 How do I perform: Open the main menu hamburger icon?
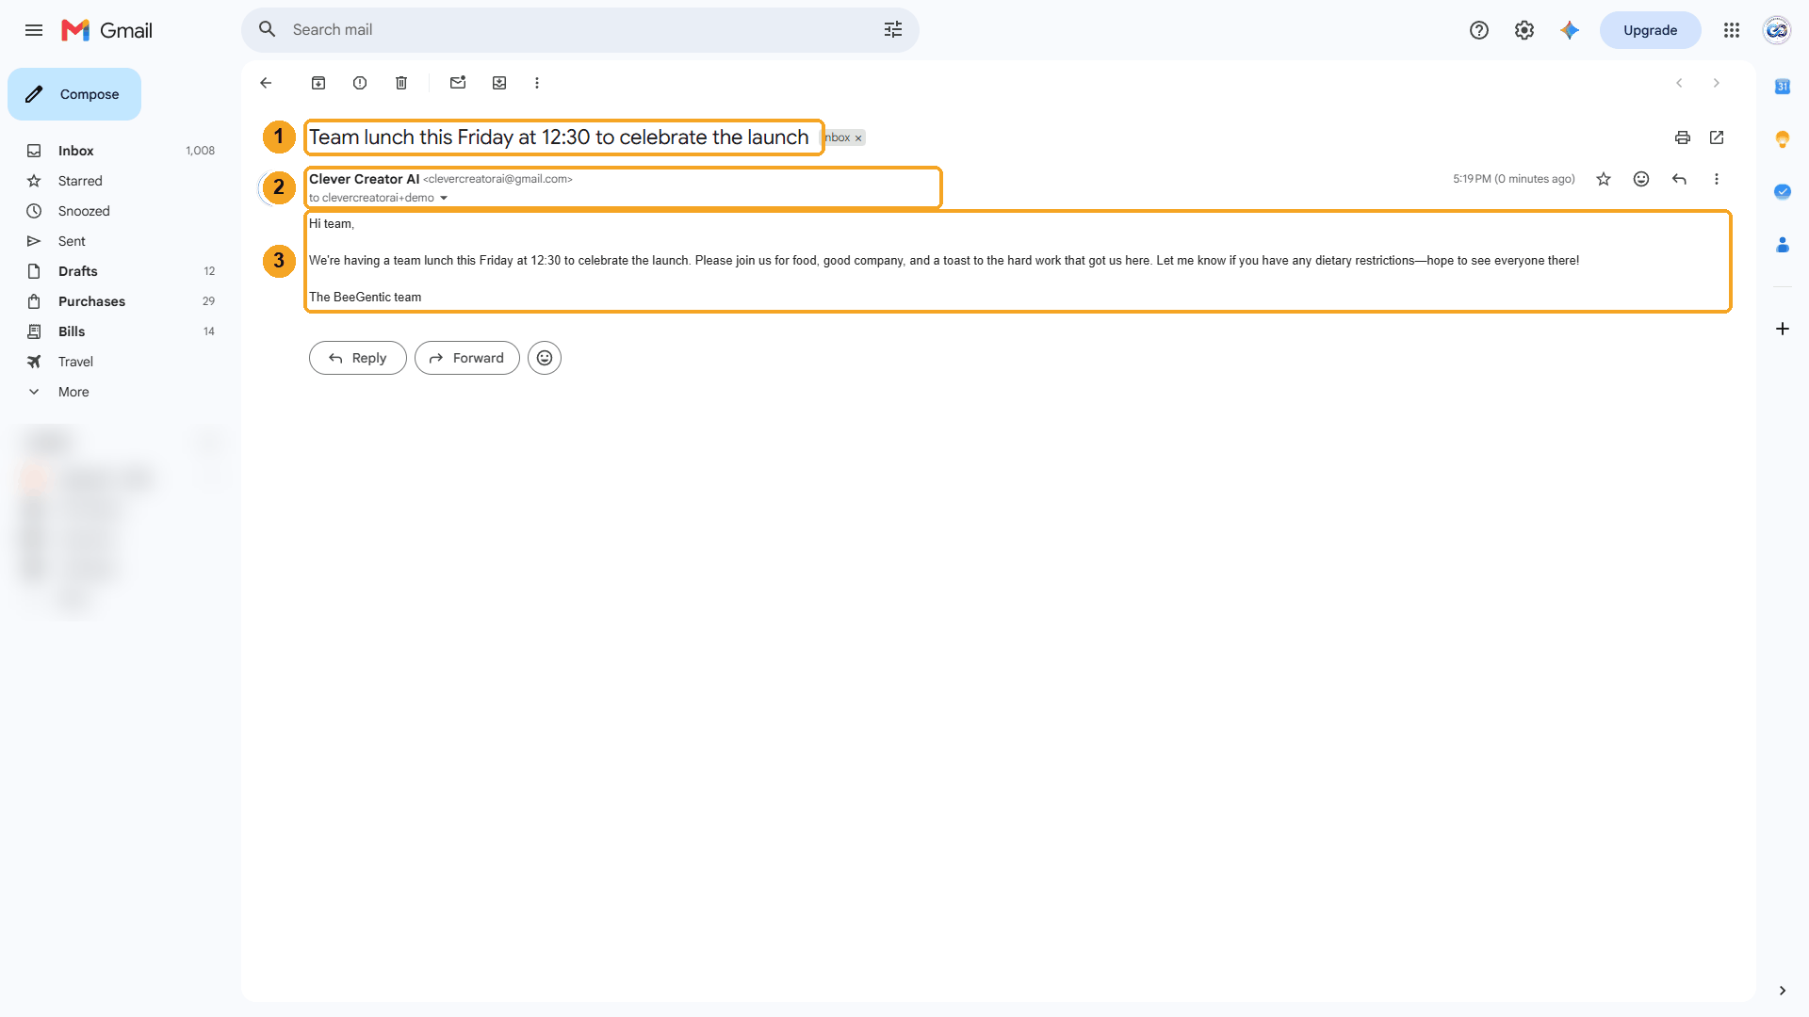34,30
